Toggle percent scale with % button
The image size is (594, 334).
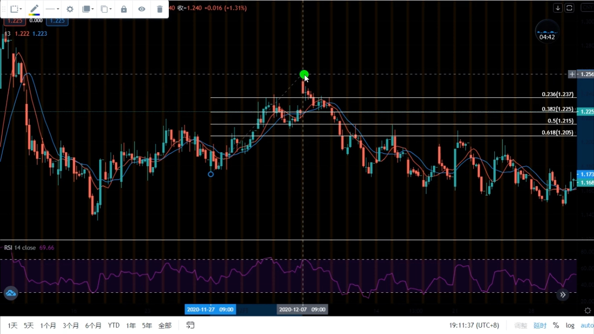pos(556,326)
